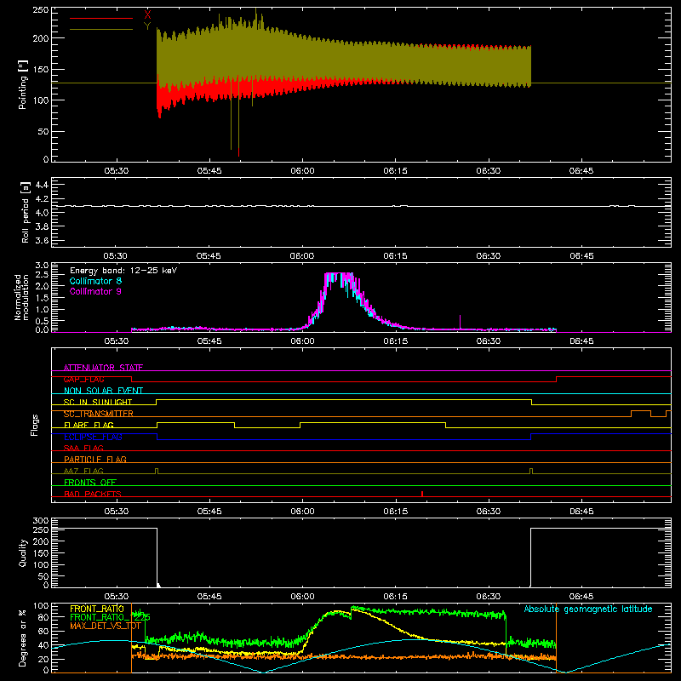Click the 06:00 tick label under the Pointing plot
The image size is (681, 681).
point(302,171)
